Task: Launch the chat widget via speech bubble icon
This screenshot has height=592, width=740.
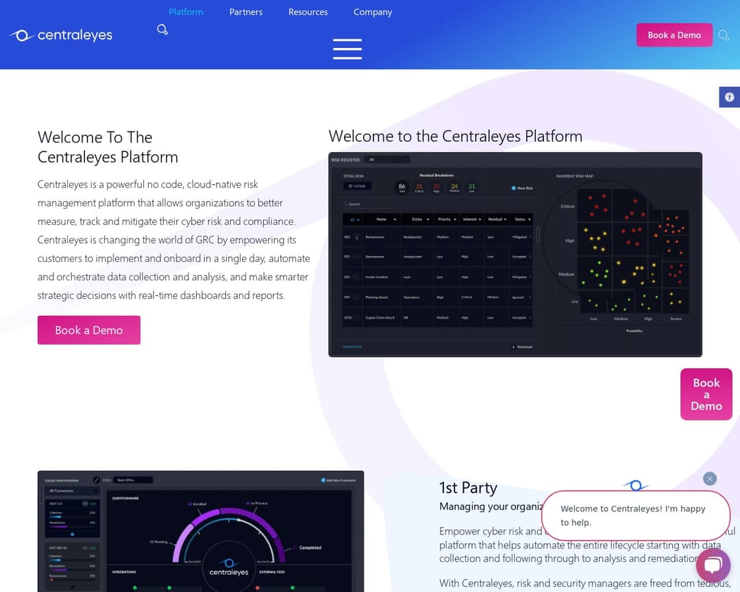Action: point(713,565)
